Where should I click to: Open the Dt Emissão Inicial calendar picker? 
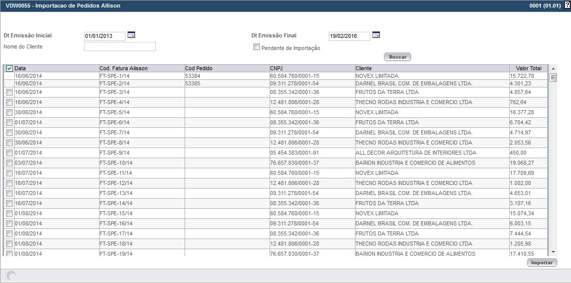click(x=131, y=35)
